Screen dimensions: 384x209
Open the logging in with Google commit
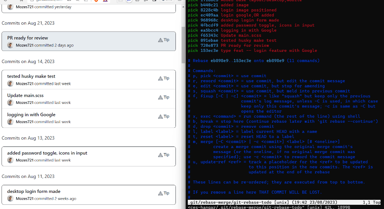click(x=31, y=114)
